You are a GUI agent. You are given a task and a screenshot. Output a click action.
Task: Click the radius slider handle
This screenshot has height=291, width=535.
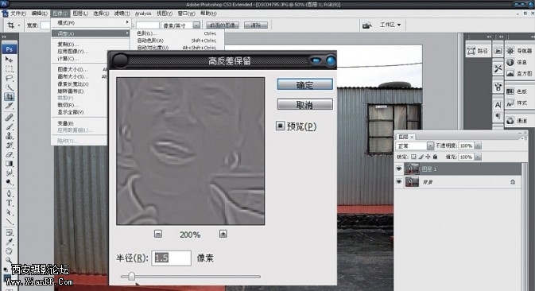131,277
